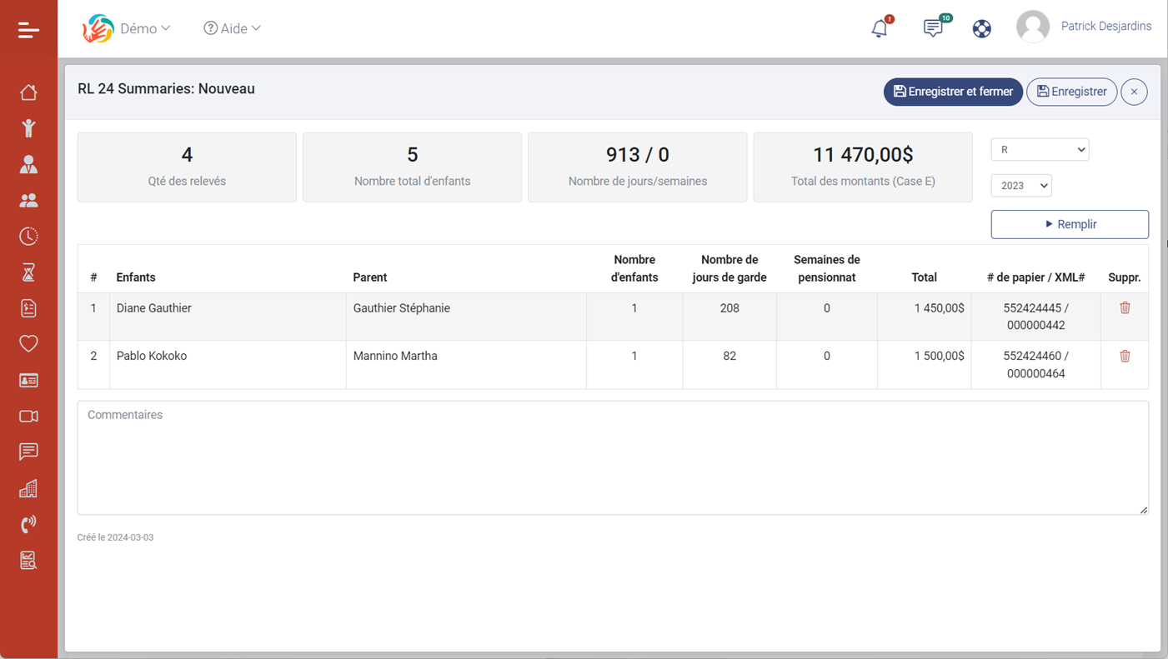Delete the Diane Gauthier row
Screen dimensions: 1168x659
pos(1125,307)
